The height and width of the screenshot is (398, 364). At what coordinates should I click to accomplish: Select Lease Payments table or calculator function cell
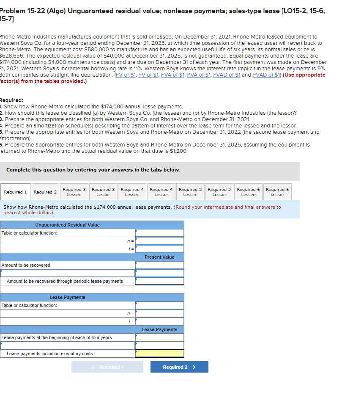[x=159, y=305]
